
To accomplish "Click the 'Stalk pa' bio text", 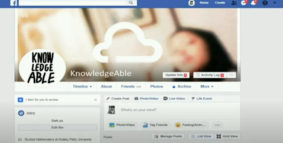I will (x=57, y=121).
